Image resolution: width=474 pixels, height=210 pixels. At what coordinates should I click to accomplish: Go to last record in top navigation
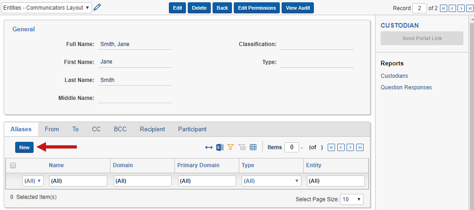point(470,8)
